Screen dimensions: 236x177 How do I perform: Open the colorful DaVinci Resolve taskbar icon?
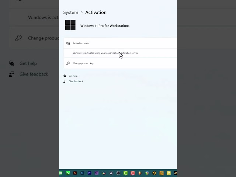(104, 173)
